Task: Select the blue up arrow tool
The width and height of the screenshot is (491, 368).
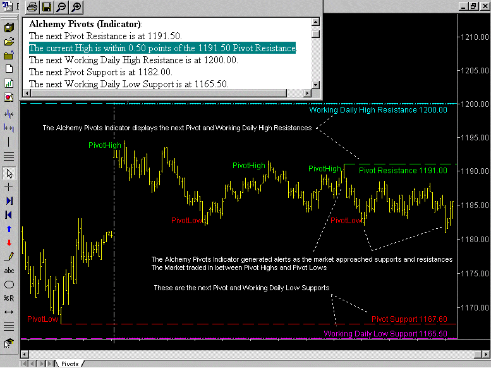Action: coord(9,229)
